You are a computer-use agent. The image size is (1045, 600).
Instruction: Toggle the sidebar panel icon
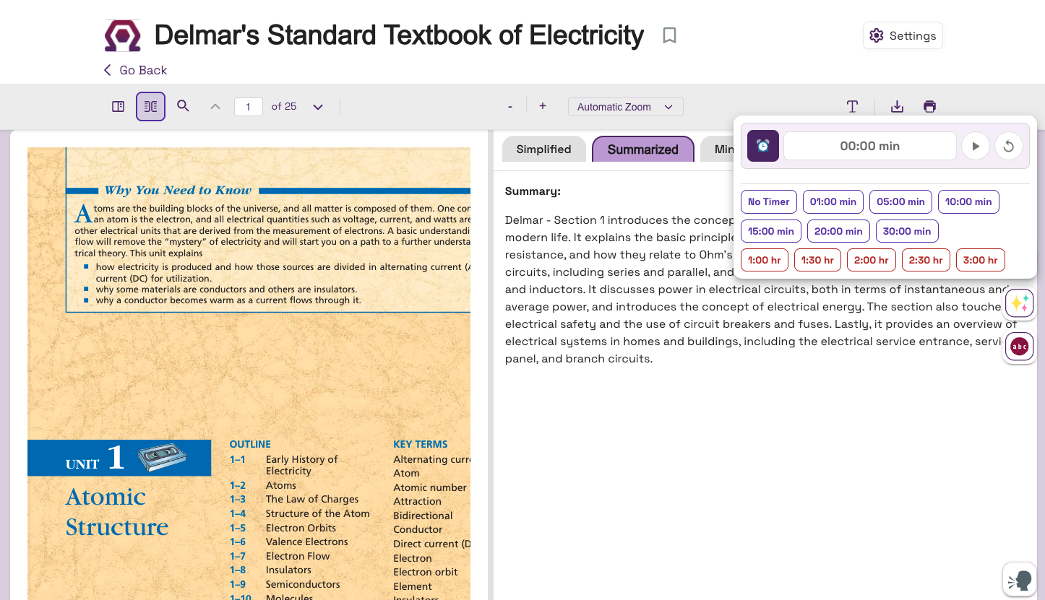pyautogui.click(x=119, y=107)
